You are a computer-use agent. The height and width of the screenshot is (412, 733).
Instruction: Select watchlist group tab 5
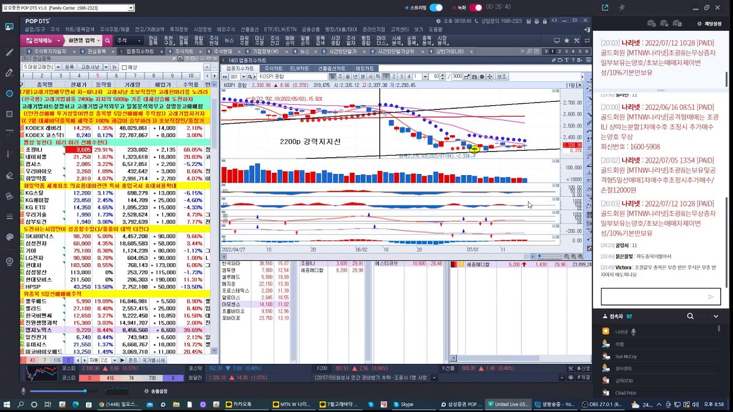pyautogui.click(x=98, y=76)
